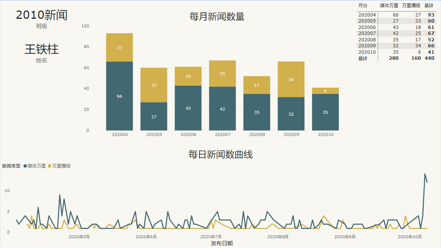The height and width of the screenshot is (248, 441).
Task: Click the small yellow 6 segment of 202010
Action: (x=325, y=91)
